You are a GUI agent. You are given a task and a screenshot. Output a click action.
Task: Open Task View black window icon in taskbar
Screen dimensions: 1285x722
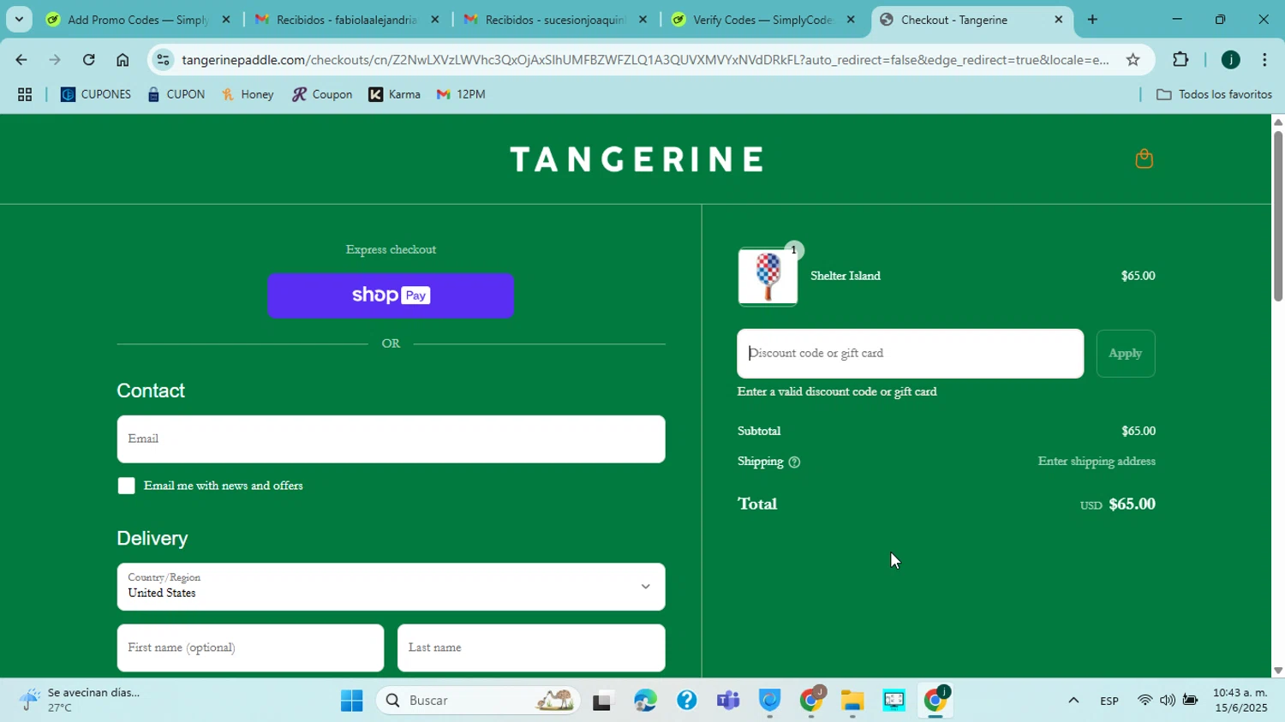pos(603,701)
